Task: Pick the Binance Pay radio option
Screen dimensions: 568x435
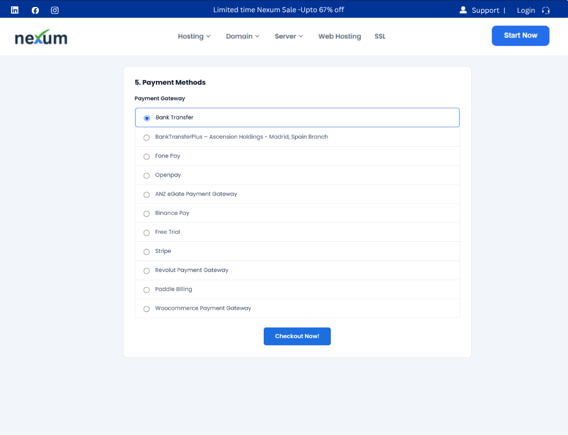Action: click(x=146, y=214)
